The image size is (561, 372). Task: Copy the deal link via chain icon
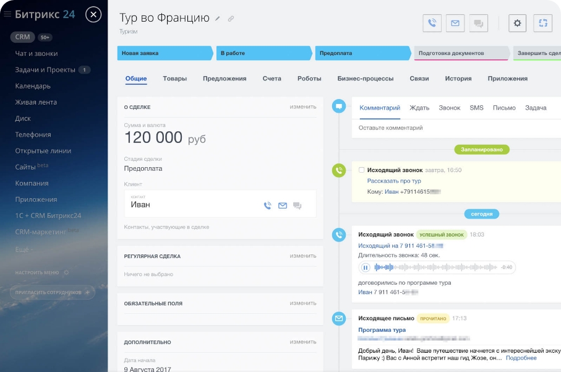coord(231,19)
